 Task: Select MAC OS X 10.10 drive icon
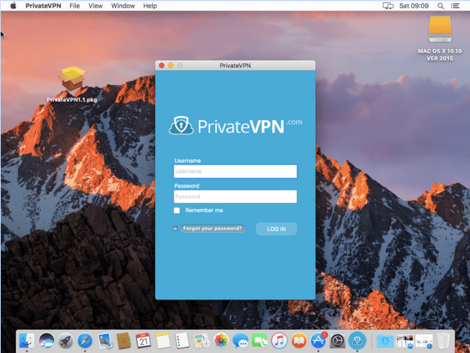click(x=440, y=29)
